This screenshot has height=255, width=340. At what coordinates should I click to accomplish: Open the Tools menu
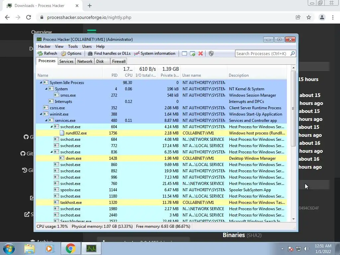tap(73, 46)
